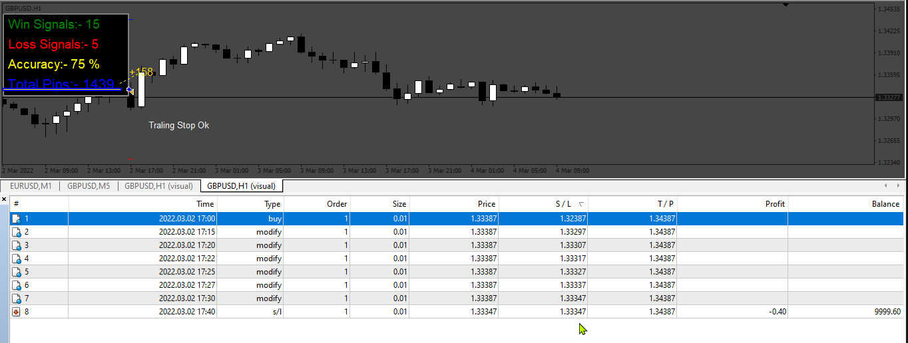Click the S/L value 1.33327
This screenshot has height=343, width=908.
(x=573, y=272)
